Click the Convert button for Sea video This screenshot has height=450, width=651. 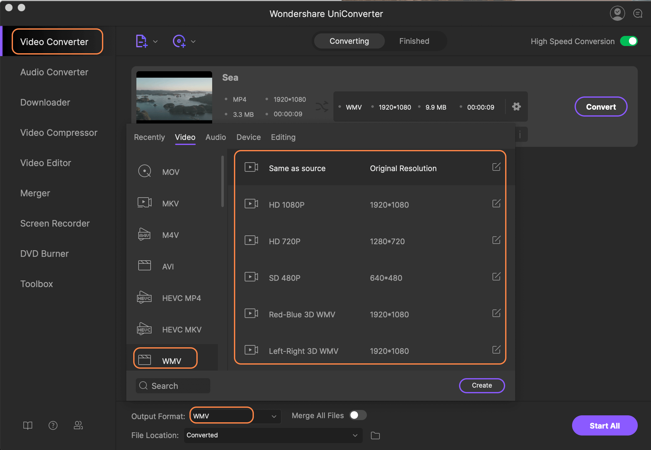600,107
